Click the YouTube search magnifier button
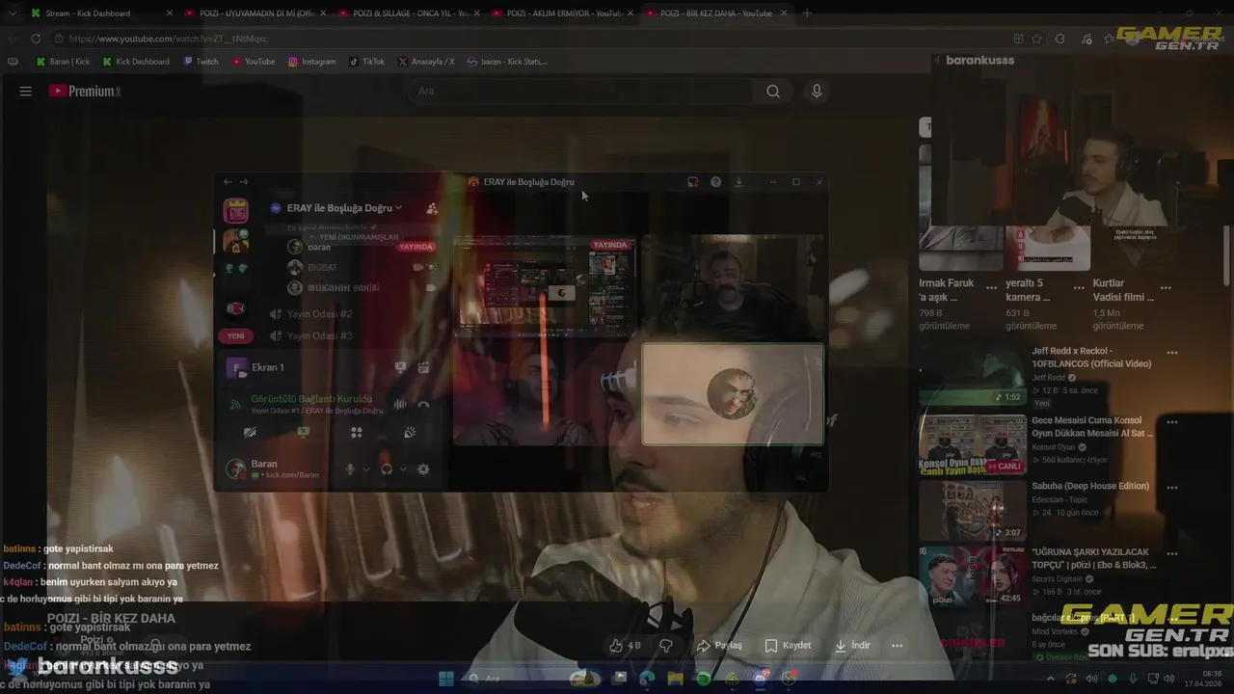Screen dimensions: 1234x694 773,91
